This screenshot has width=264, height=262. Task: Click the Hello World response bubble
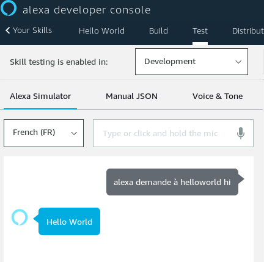tap(69, 222)
